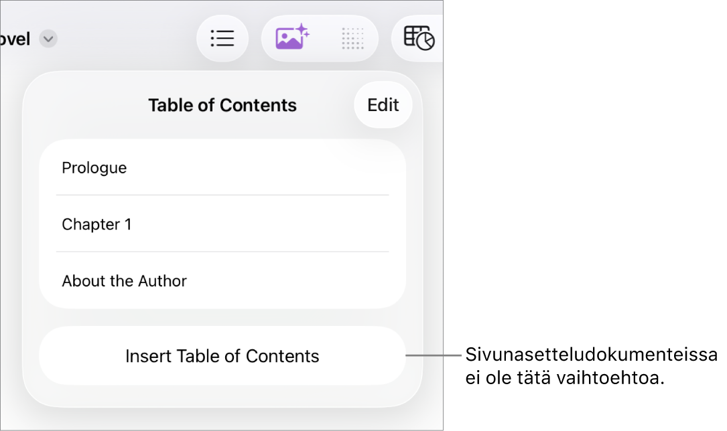
Task: Open the media menu with the purple photo icon
Action: pos(291,38)
